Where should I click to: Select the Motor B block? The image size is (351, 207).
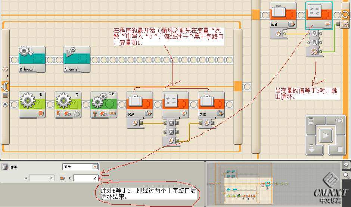tap(32, 104)
